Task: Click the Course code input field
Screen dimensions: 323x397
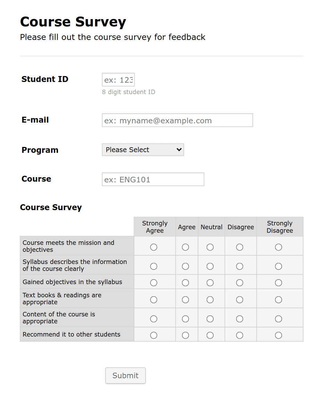Action: (x=153, y=179)
